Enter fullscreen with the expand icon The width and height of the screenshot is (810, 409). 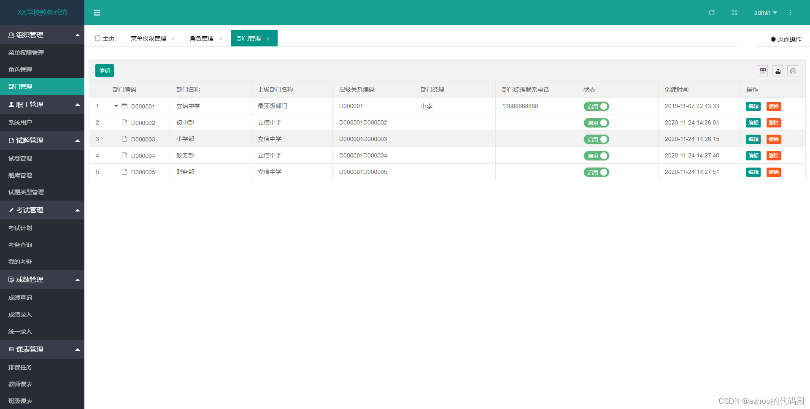734,13
